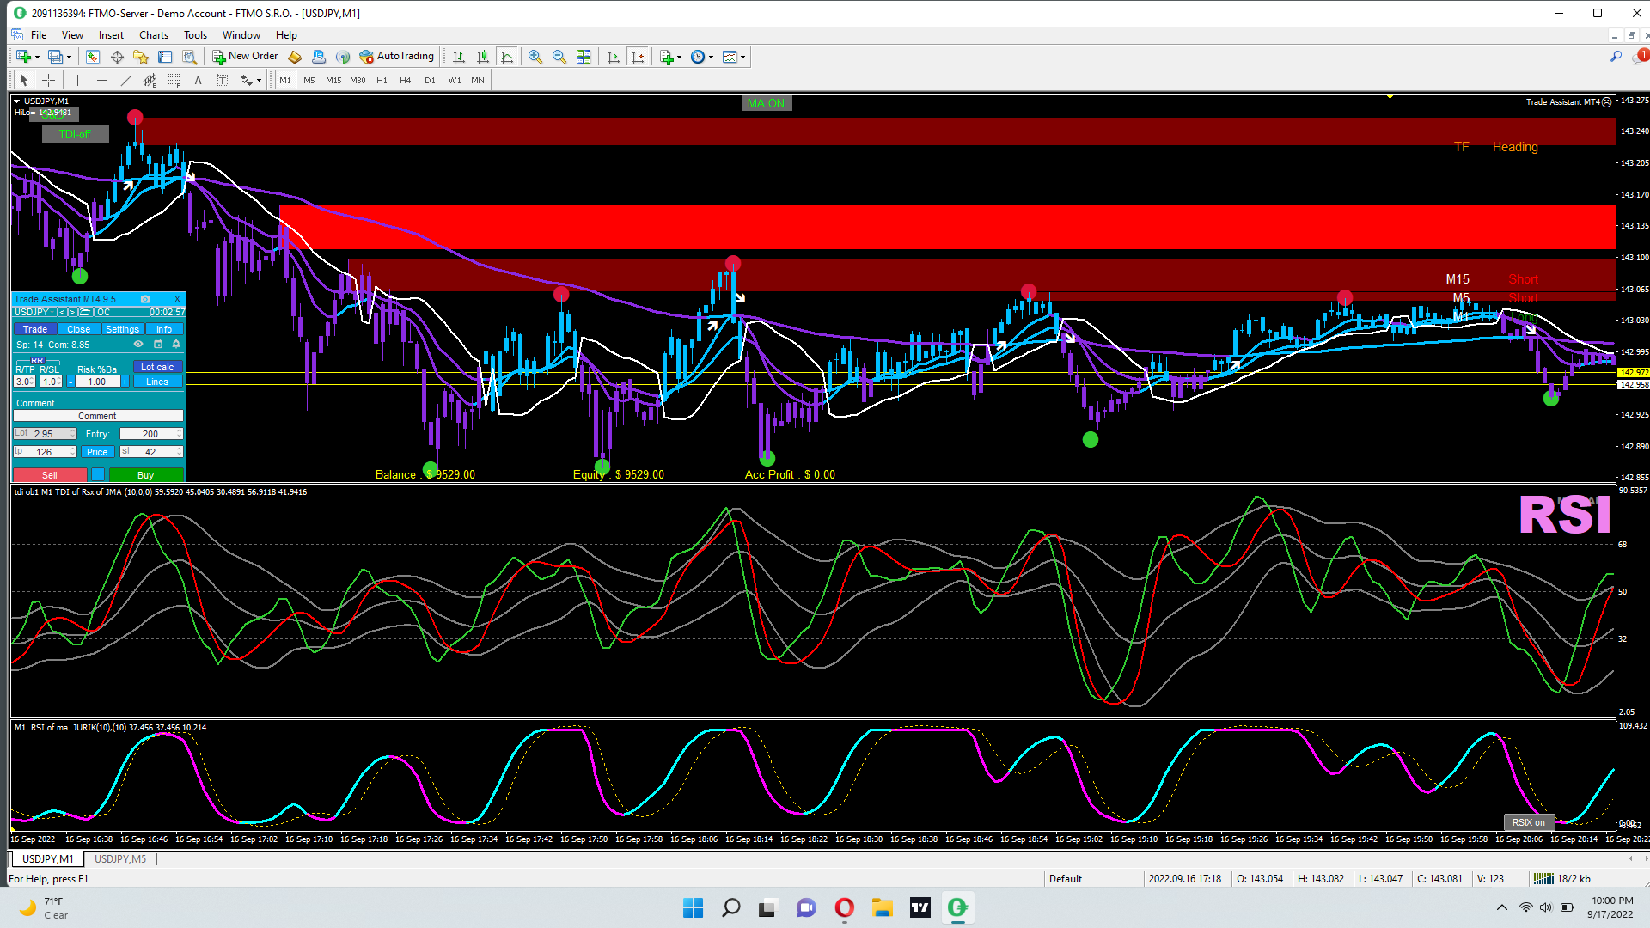Toggle the MA ON chart button

[x=766, y=103]
